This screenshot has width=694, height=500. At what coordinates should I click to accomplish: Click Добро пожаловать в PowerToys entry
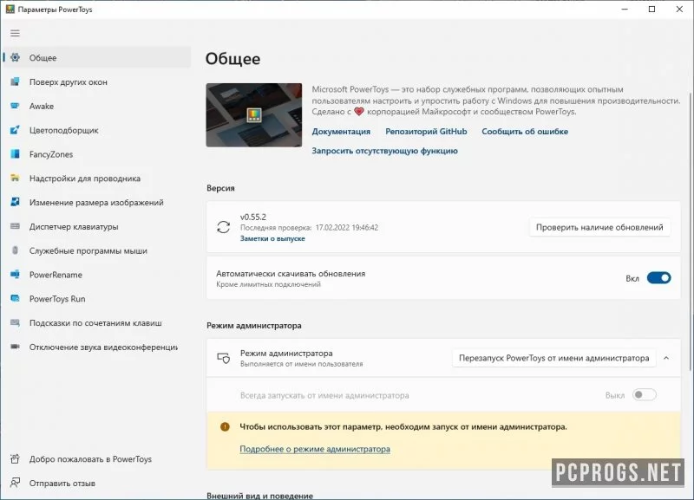(96, 459)
